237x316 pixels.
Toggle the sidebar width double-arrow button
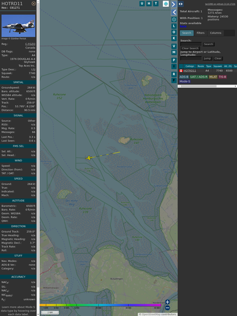pyautogui.click(x=181, y=4)
